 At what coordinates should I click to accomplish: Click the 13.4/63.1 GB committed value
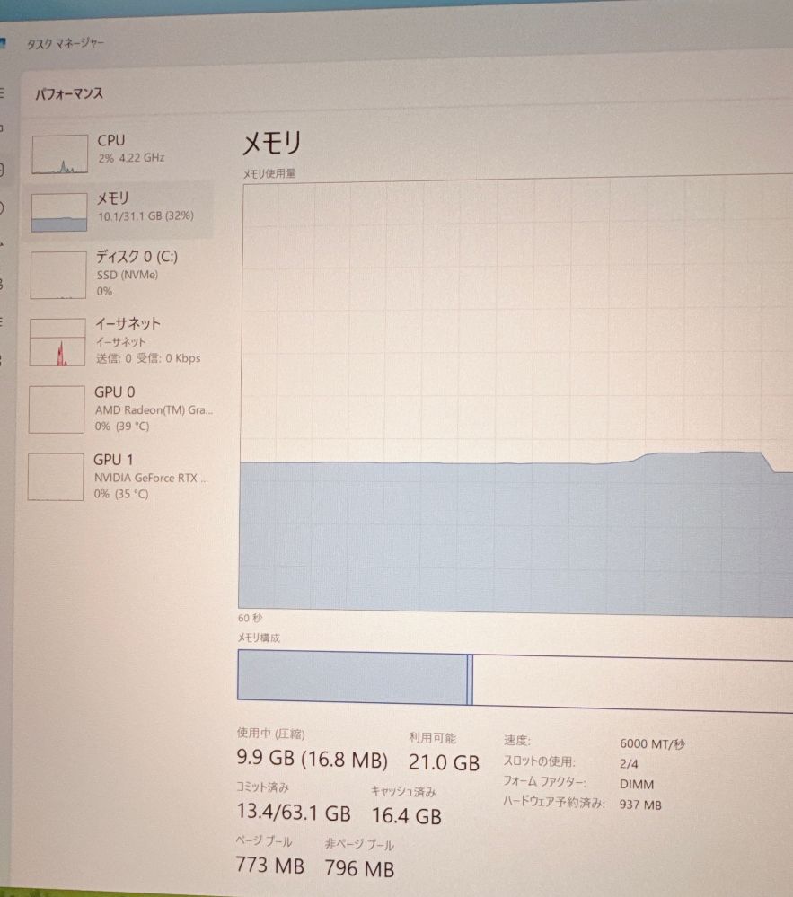pos(294,812)
